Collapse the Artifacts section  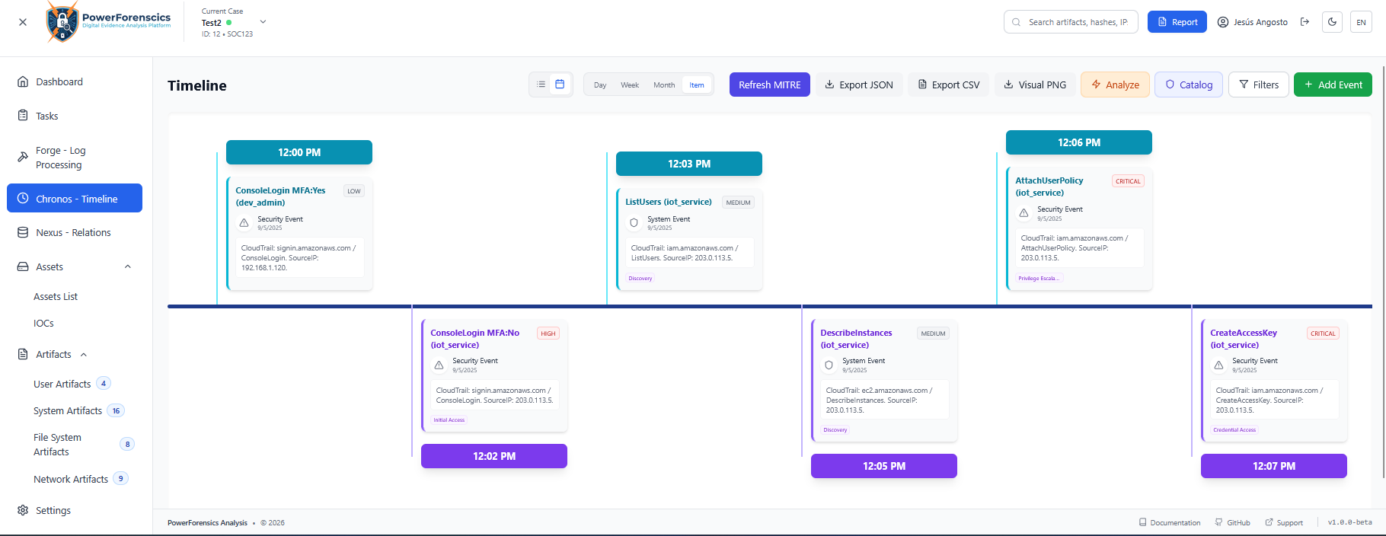click(x=84, y=354)
